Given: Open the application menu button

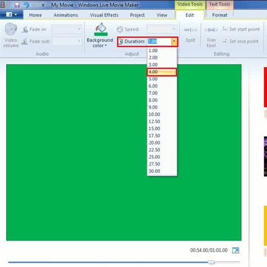Looking at the screenshot, I should pos(12,14).
